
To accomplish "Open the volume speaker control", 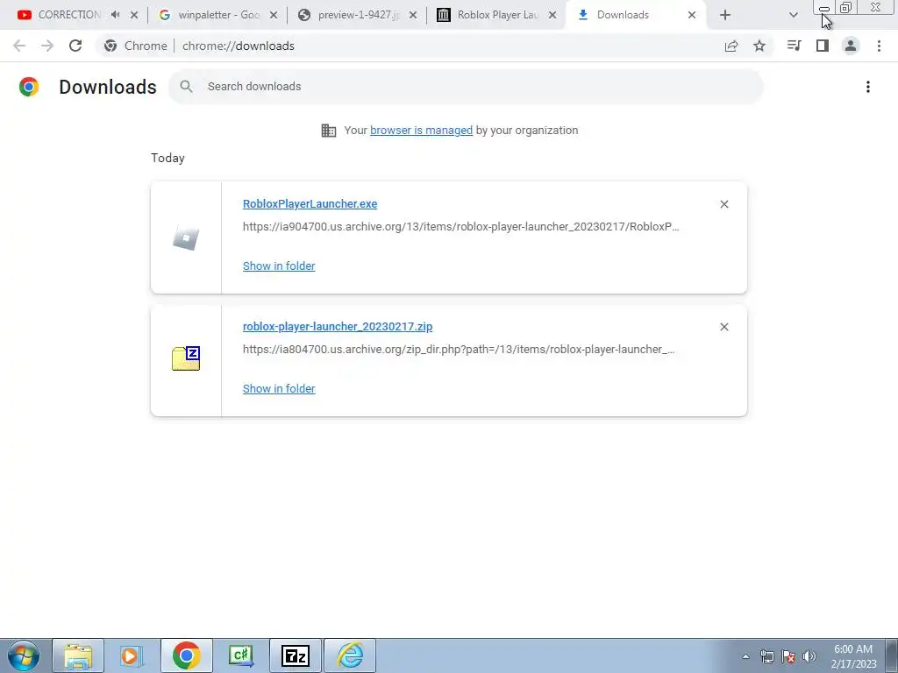I will [809, 656].
